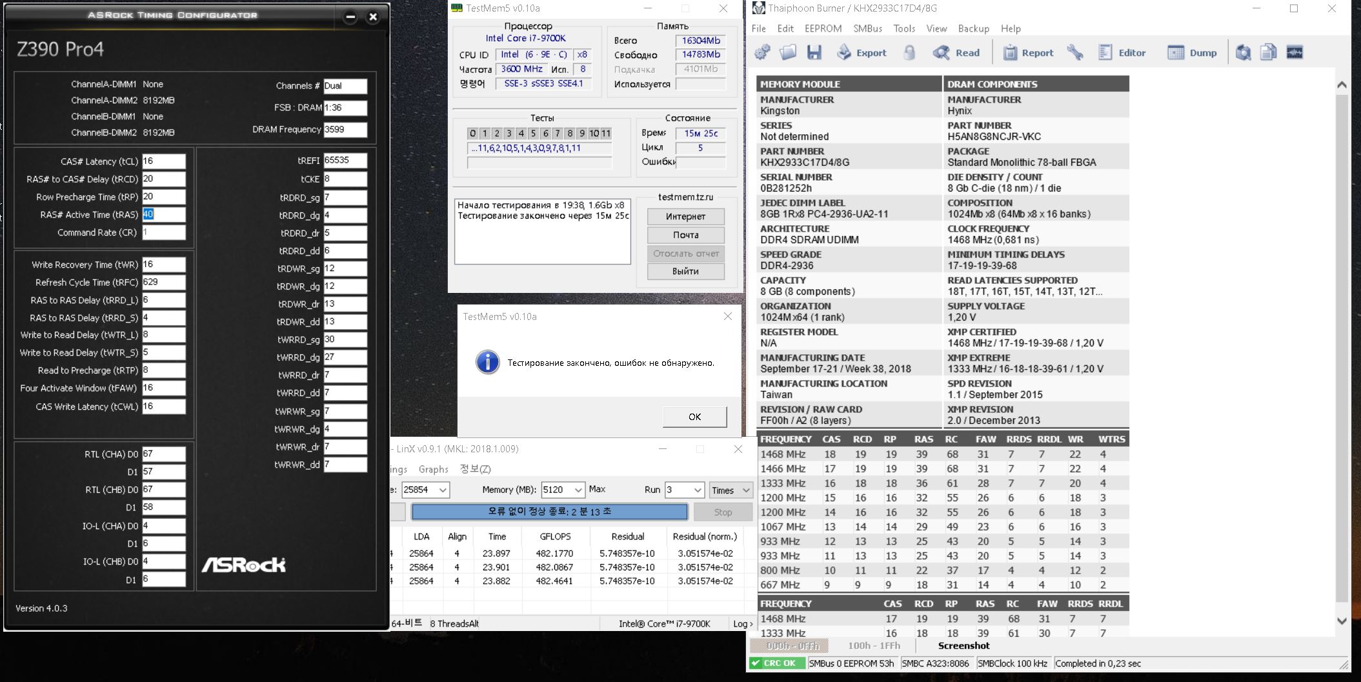Click the TestMem5 test log text box
1361x682 pixels.
[542, 231]
